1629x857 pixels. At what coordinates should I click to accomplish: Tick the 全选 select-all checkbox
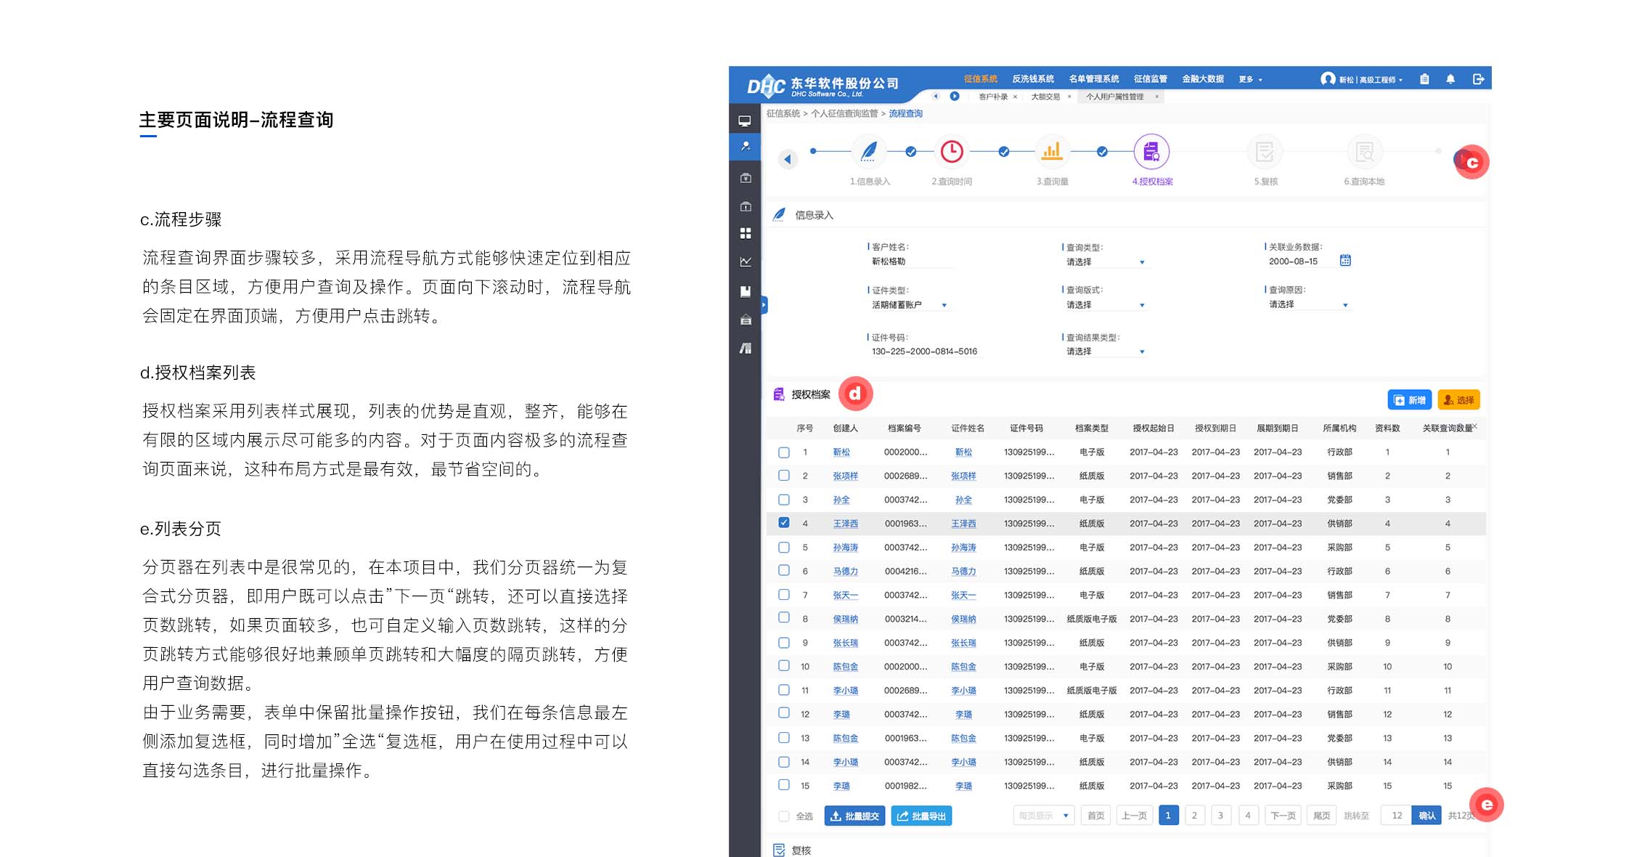pos(784,816)
